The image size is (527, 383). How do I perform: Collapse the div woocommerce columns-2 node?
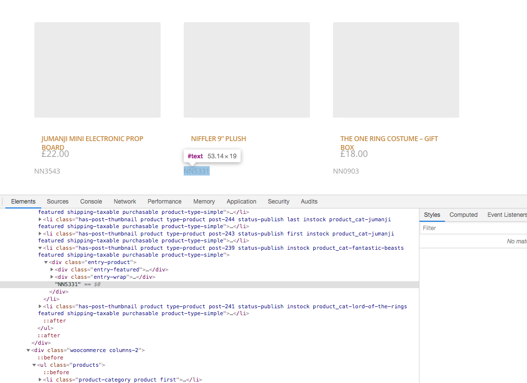[x=28, y=351]
